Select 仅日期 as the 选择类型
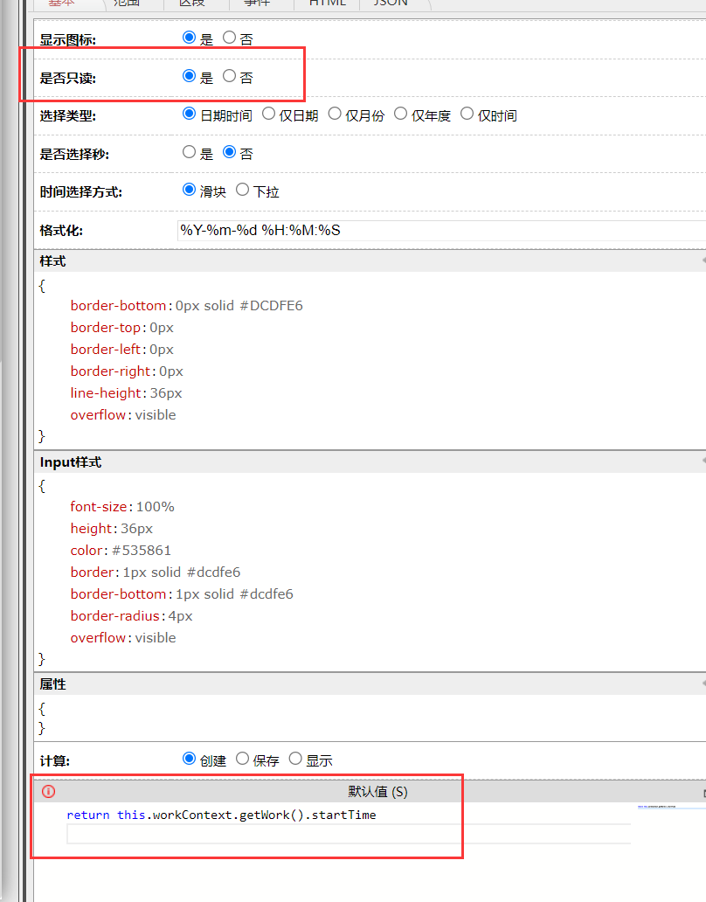This screenshot has width=706, height=902. [269, 114]
